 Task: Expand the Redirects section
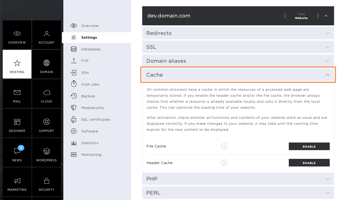pos(238,33)
